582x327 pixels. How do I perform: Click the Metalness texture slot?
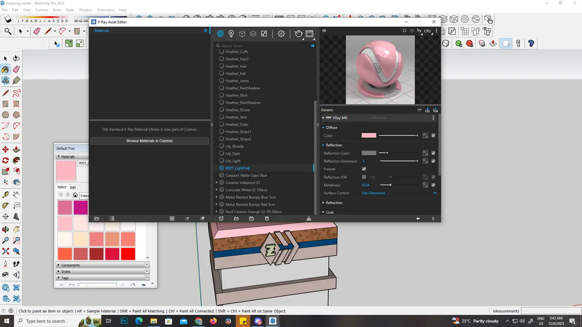point(425,185)
